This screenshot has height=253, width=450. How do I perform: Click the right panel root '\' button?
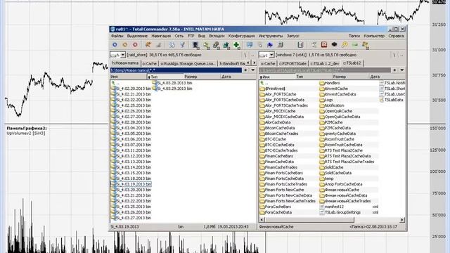click(x=394, y=55)
